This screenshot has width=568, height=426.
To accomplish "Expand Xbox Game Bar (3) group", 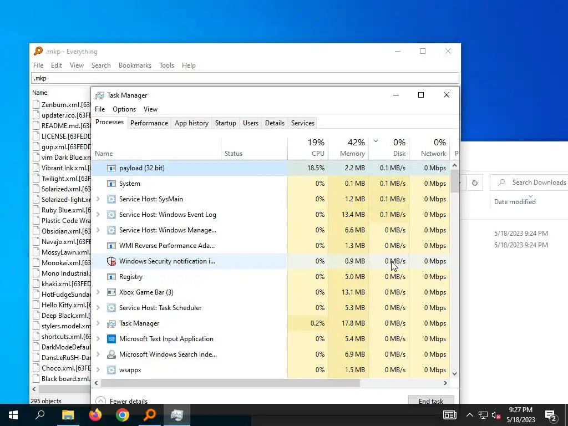I will (98, 292).
